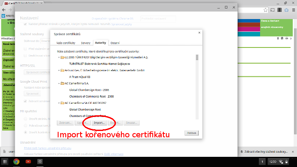
Task: Open the Chrome hamburger menu
Action: [294, 10]
